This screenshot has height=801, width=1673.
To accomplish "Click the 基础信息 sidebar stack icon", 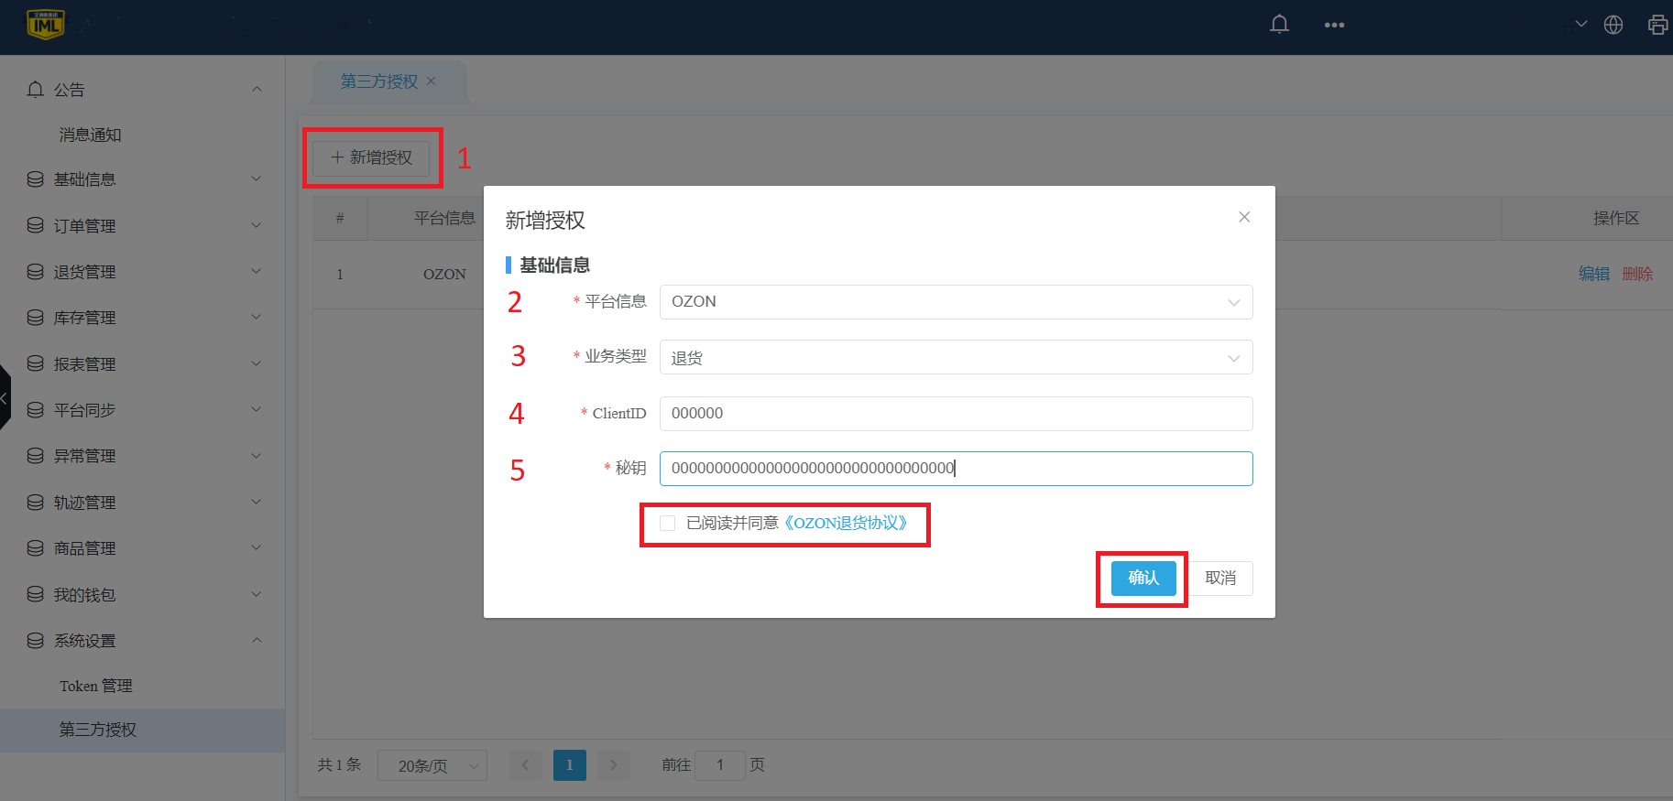I will coord(36,179).
